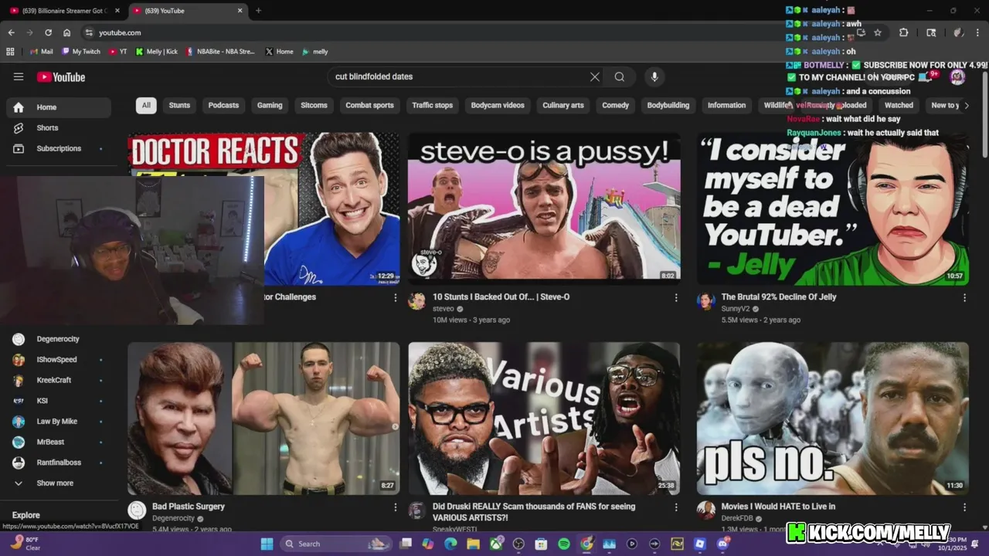The width and height of the screenshot is (989, 556).
Task: Select the Stunts filter chip
Action: point(179,105)
